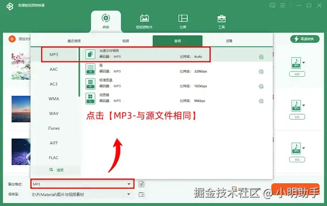Click the format search magnifier icon
Image resolution: width=327 pixels, height=206 pixels.
(x=51, y=170)
